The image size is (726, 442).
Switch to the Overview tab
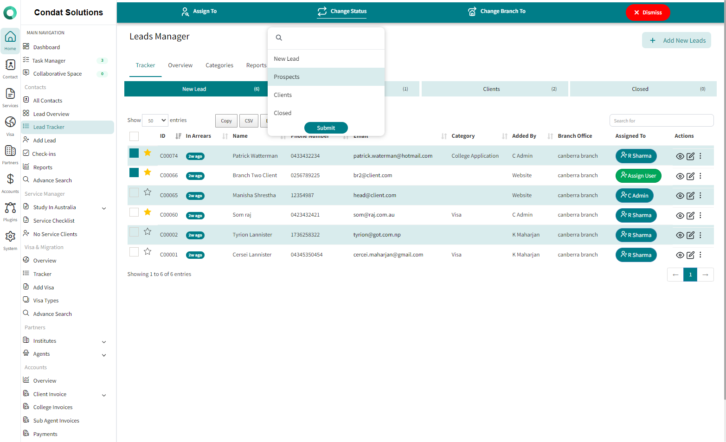point(180,65)
